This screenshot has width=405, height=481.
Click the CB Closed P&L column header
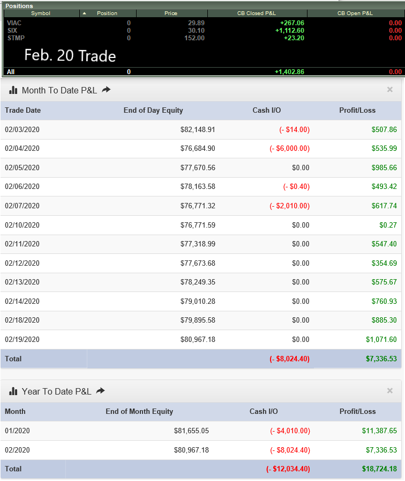pyautogui.click(x=257, y=13)
